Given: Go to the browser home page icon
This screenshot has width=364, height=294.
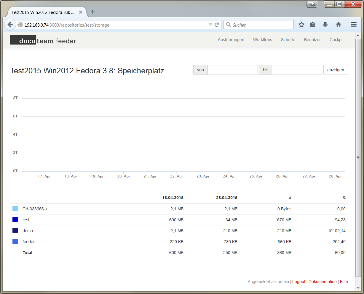Looking at the screenshot, I should pyautogui.click(x=338, y=25).
